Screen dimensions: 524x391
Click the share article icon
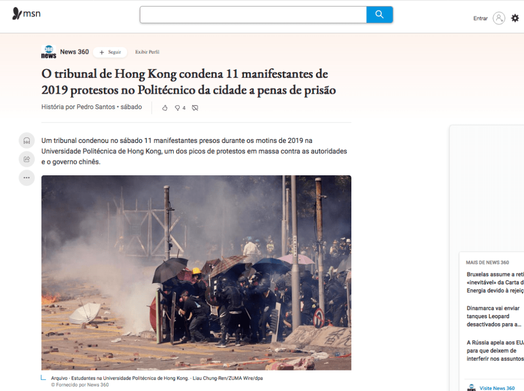(x=27, y=159)
